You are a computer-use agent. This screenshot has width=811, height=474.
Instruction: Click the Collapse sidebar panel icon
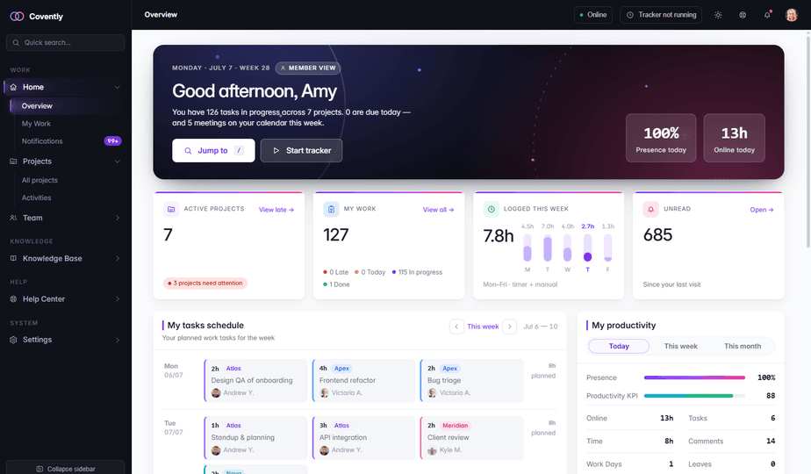pyautogui.click(x=39, y=469)
